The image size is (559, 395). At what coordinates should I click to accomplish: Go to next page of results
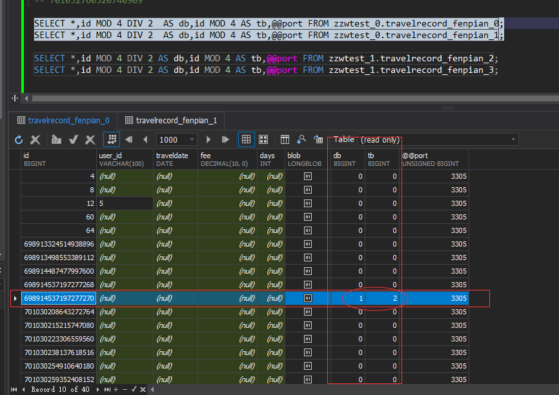tap(208, 140)
